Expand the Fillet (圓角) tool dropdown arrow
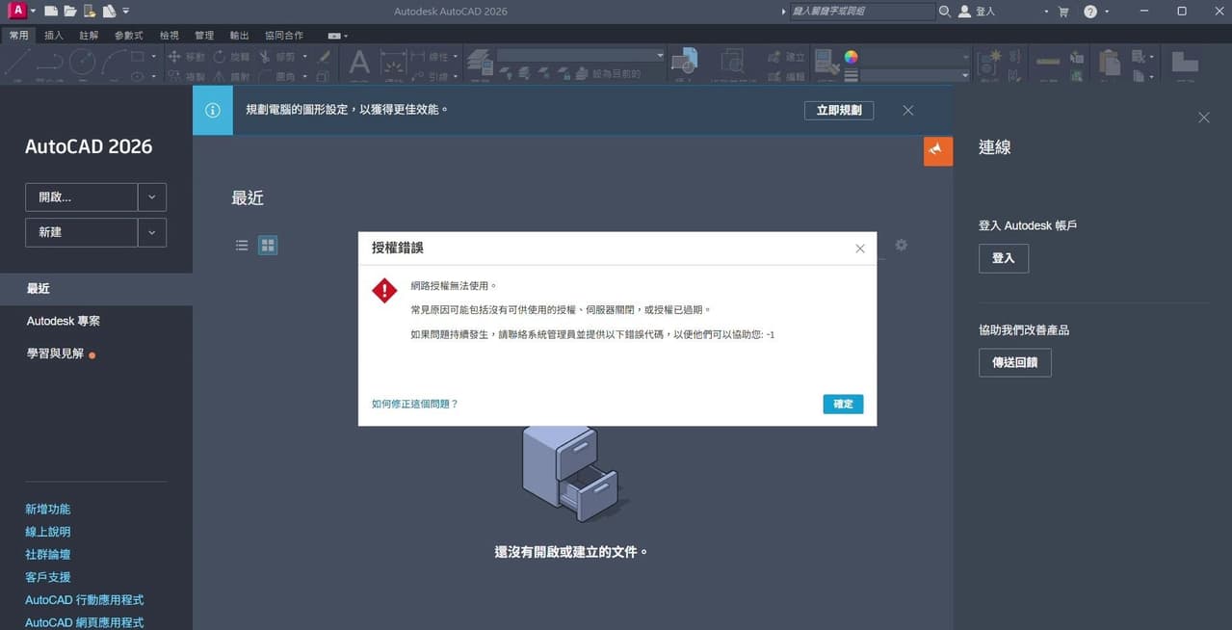Viewport: 1232px width, 630px height. pos(304,76)
